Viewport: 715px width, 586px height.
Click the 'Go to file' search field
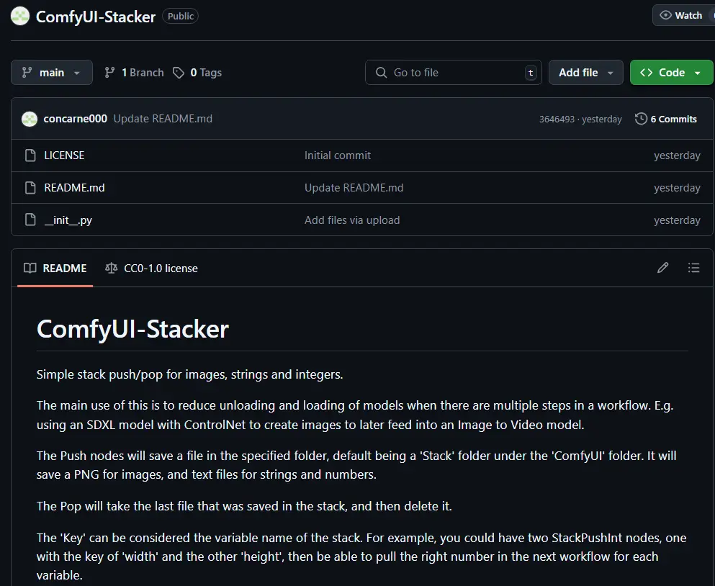[453, 72]
